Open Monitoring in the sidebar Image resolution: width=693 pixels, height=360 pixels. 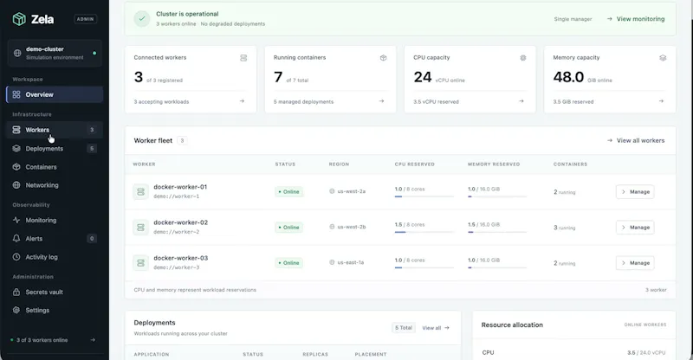[x=55, y=220]
